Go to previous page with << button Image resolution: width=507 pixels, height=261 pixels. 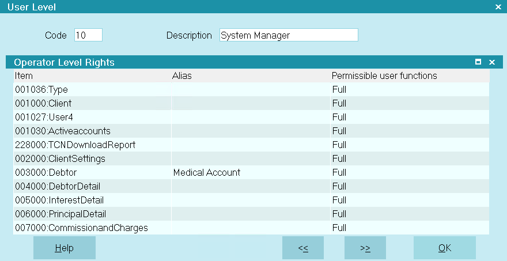[303, 248]
